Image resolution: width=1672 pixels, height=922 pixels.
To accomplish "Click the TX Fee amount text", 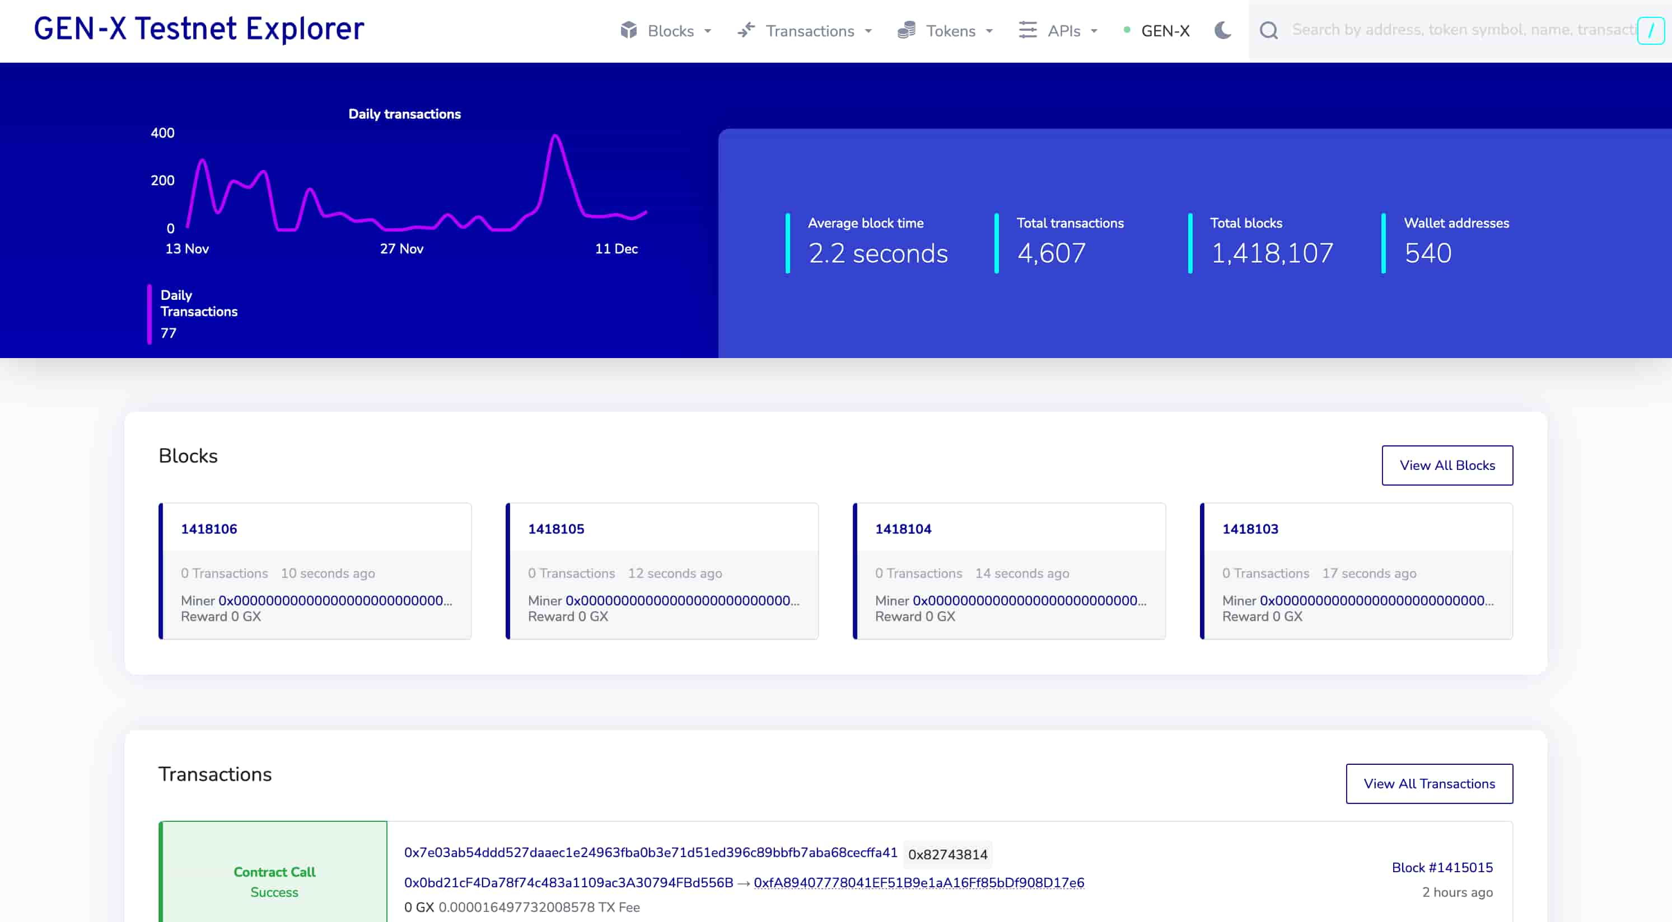I will coord(539,907).
